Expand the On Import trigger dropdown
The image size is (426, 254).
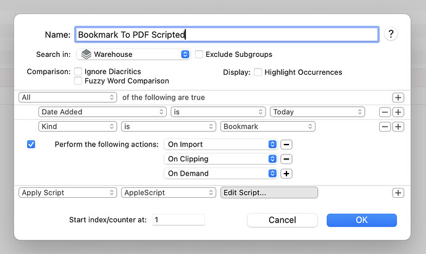click(x=220, y=145)
